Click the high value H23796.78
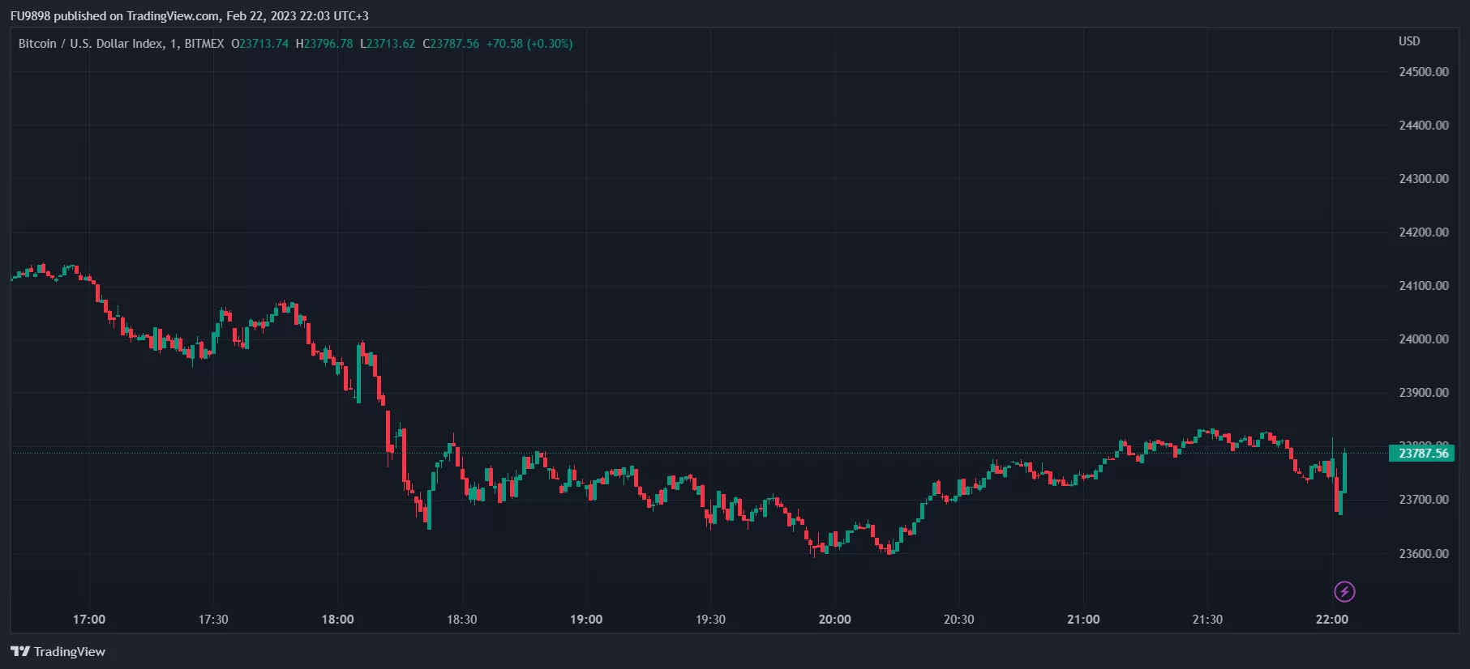The width and height of the screenshot is (1470, 669). tap(324, 44)
